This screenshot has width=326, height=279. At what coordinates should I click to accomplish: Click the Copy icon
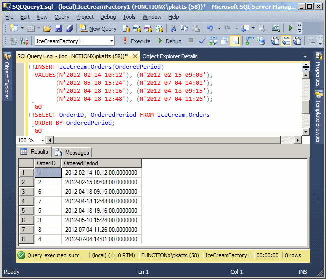point(184,28)
